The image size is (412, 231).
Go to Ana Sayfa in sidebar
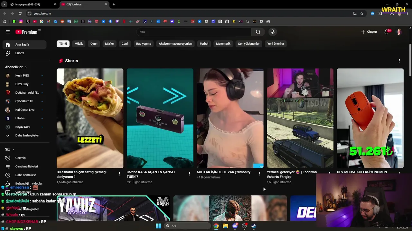pos(24,45)
